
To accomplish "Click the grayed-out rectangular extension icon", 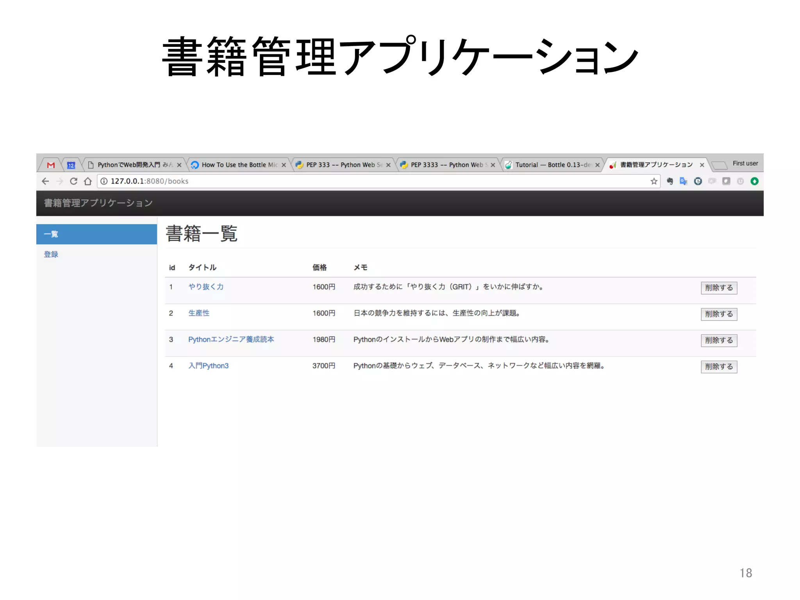I will pos(712,181).
